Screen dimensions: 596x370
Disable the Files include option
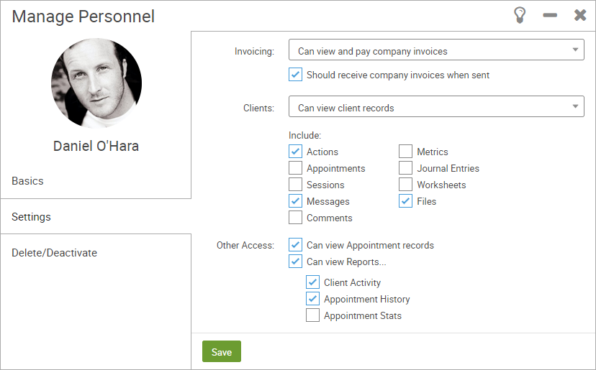coord(405,200)
